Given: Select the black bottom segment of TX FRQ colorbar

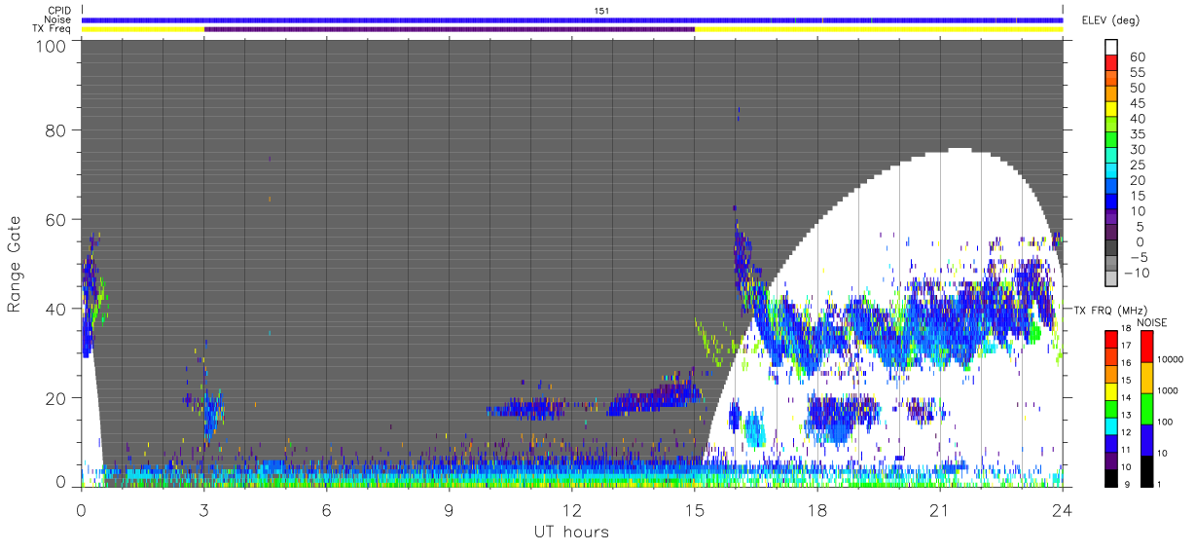Looking at the screenshot, I should pyautogui.click(x=1110, y=477).
